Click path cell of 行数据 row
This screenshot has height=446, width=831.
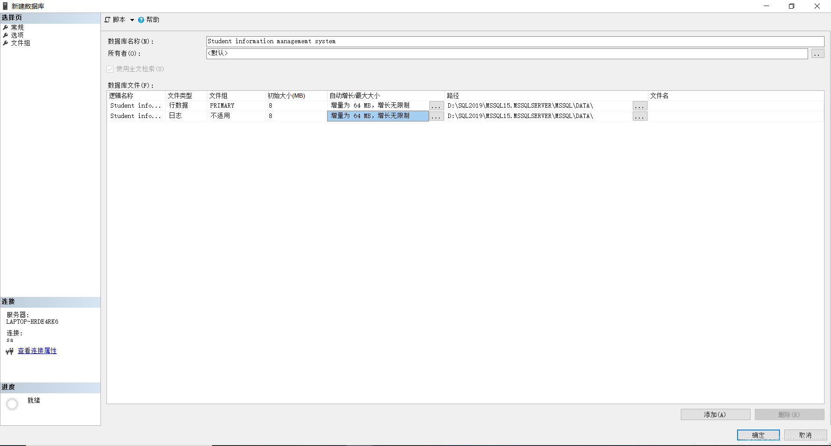539,105
